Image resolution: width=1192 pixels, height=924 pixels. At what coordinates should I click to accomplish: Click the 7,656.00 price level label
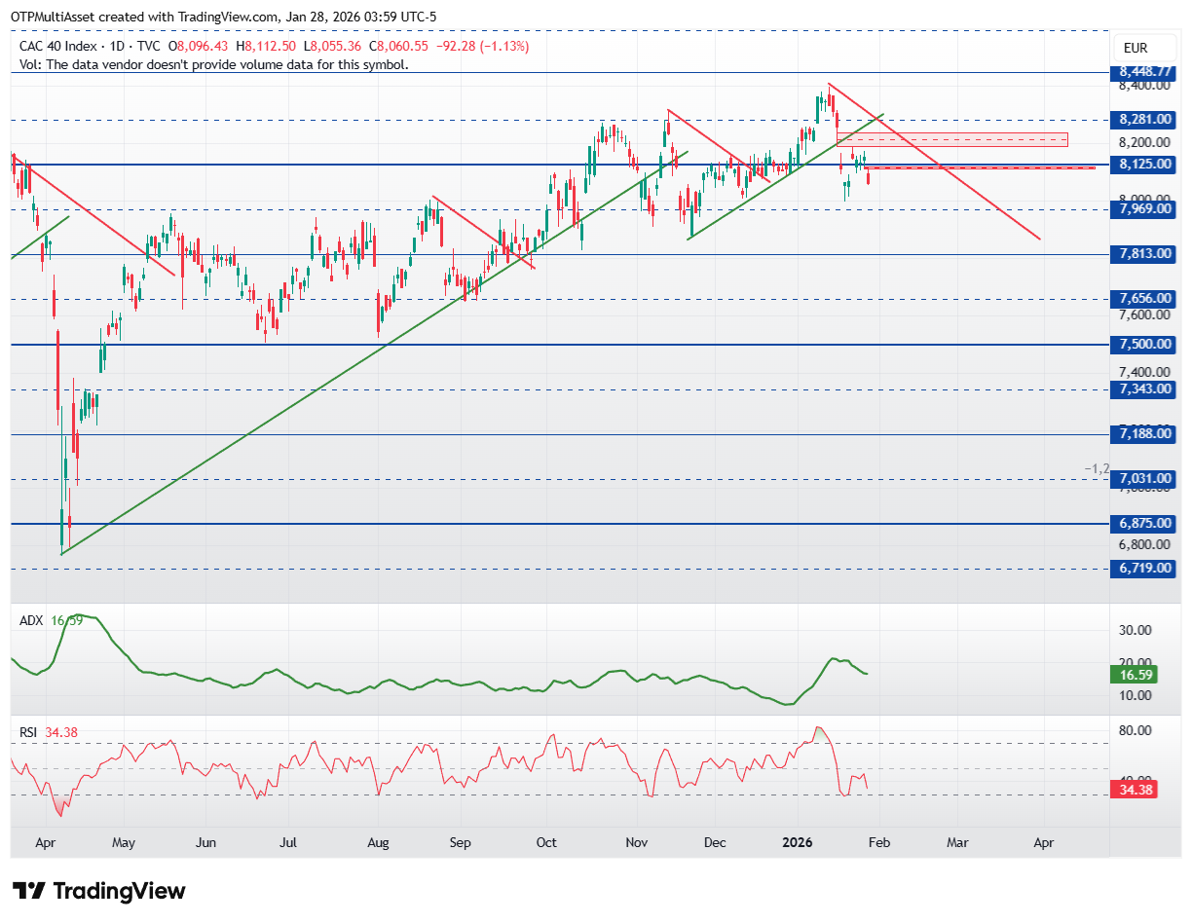(x=1142, y=299)
